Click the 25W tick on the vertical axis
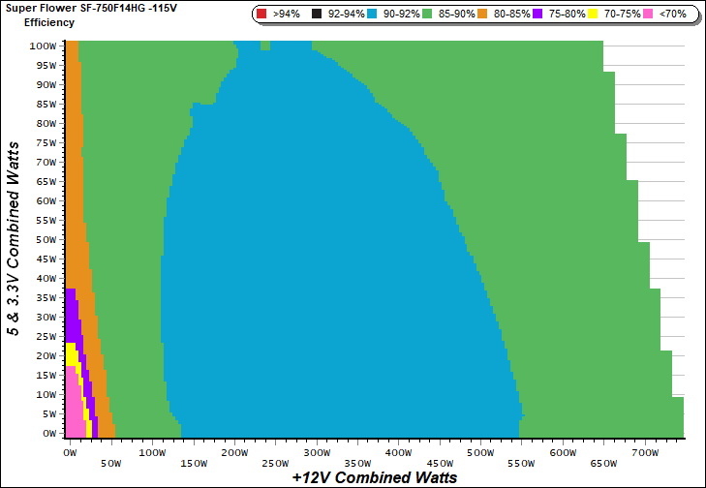The width and height of the screenshot is (706, 488). (x=42, y=336)
